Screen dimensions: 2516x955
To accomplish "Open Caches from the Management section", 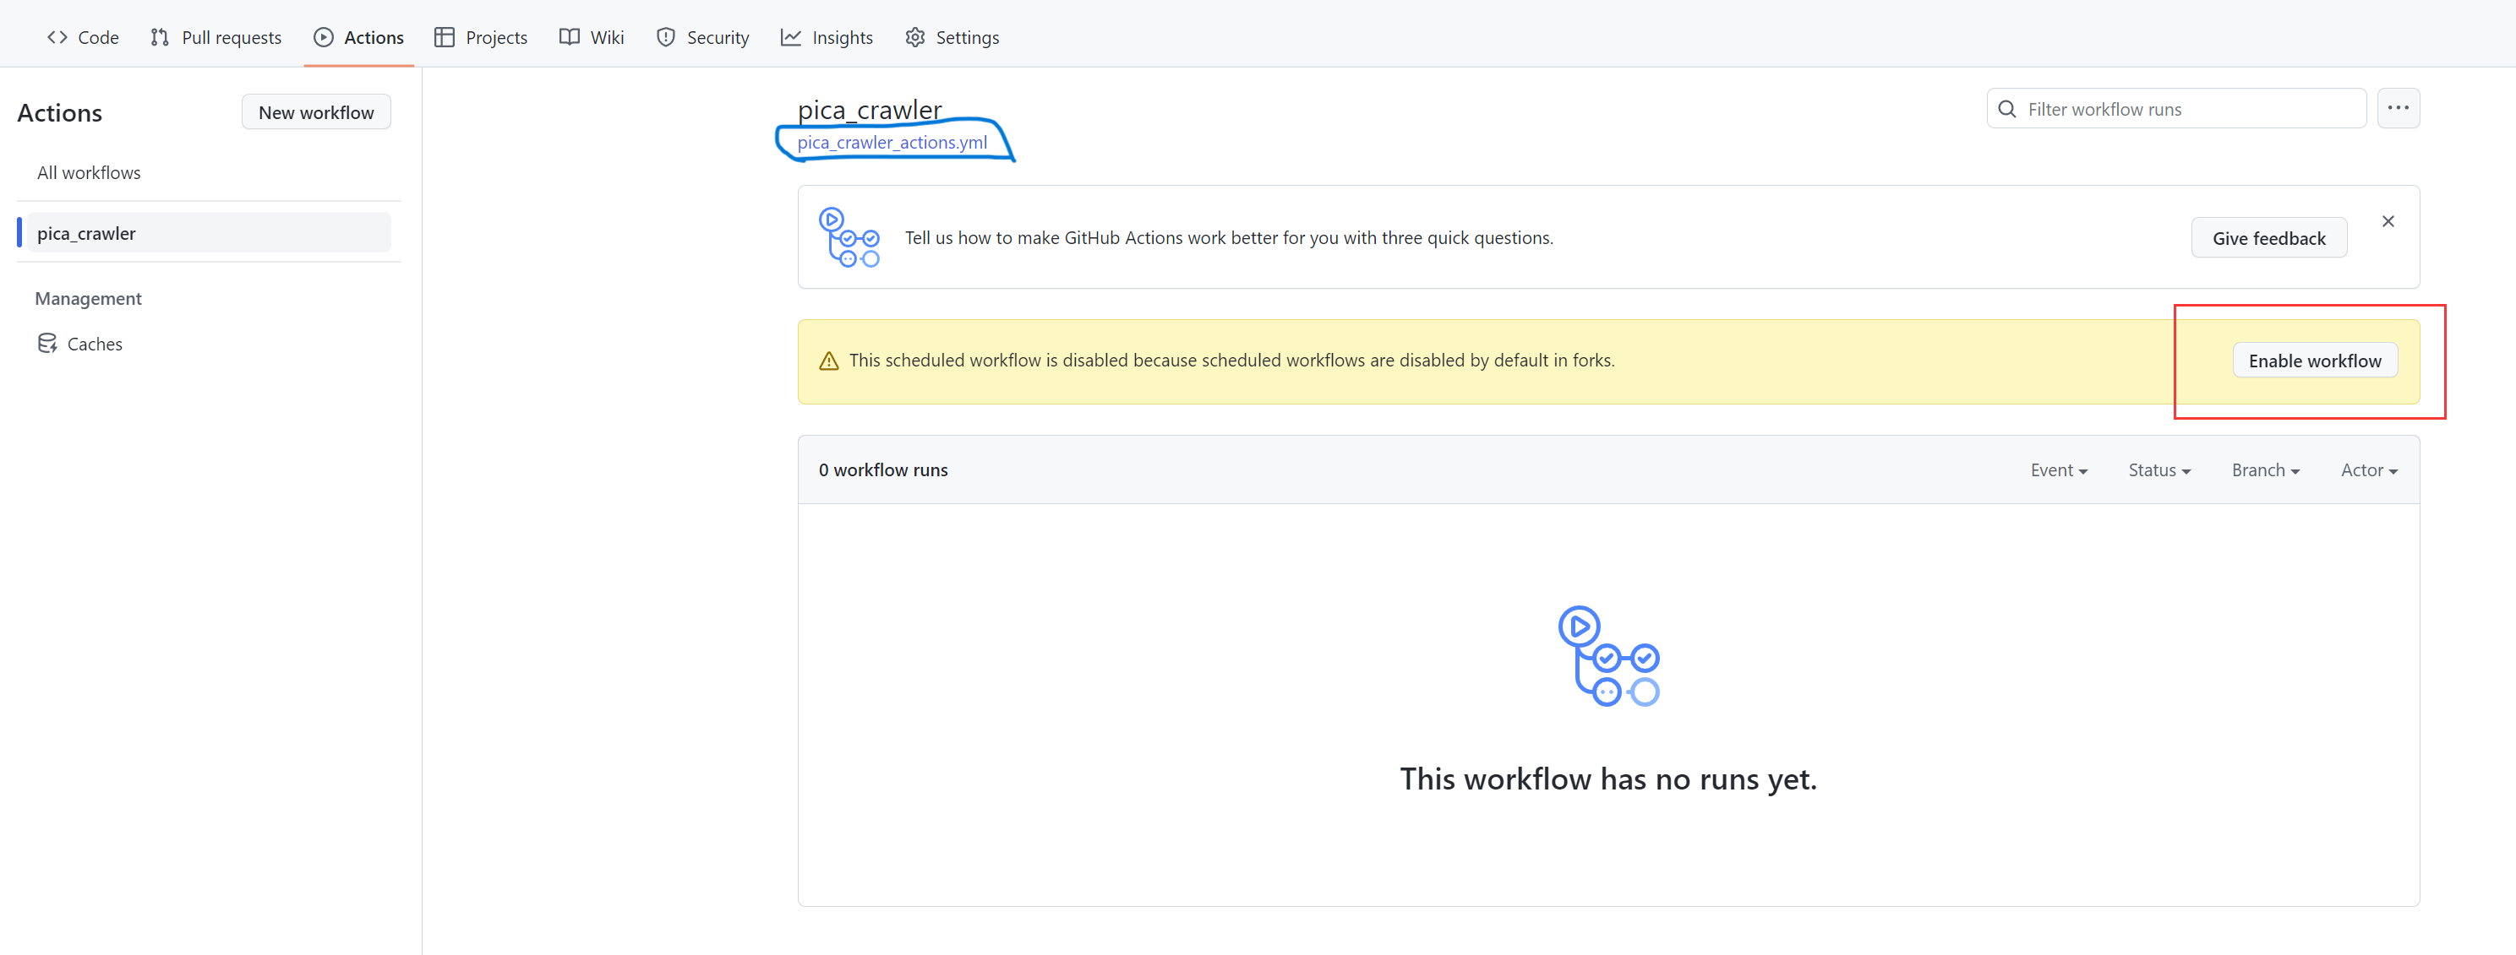I will 94,344.
